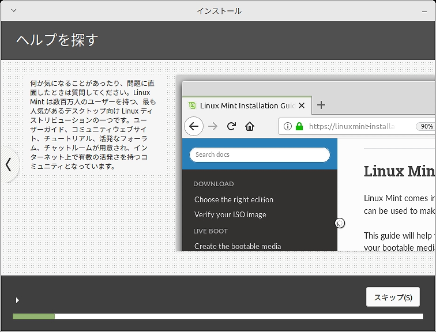436x332 pixels.
Task: Click the green padlock icon in URL bar
Action: [299, 126]
